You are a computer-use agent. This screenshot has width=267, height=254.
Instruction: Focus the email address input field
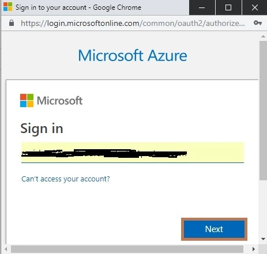[x=133, y=153]
